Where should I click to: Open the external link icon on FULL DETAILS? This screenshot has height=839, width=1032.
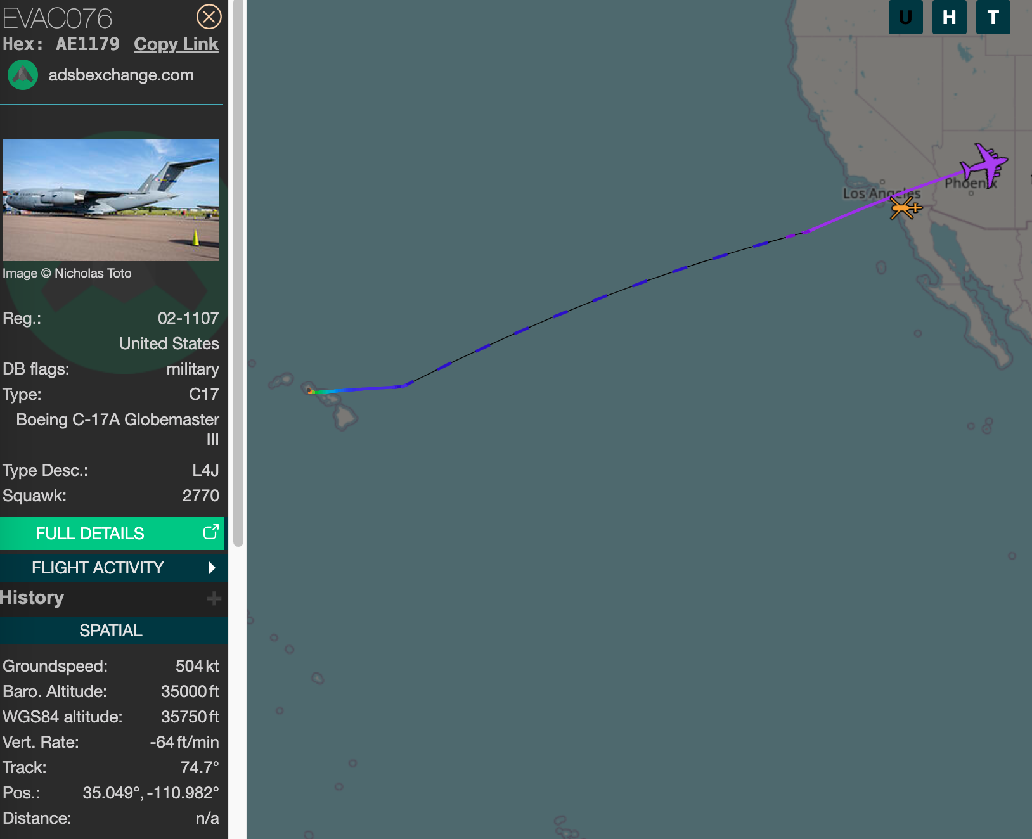210,532
